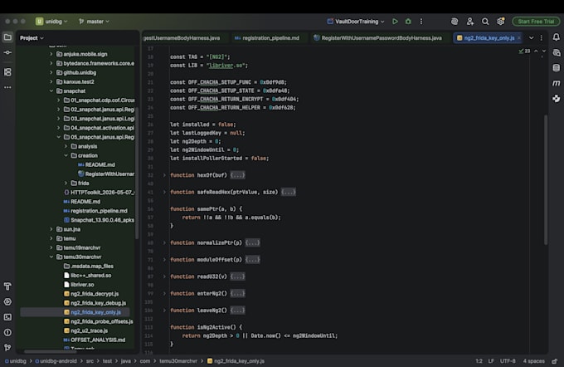
Task: Collapse the creation folder
Action: point(66,155)
